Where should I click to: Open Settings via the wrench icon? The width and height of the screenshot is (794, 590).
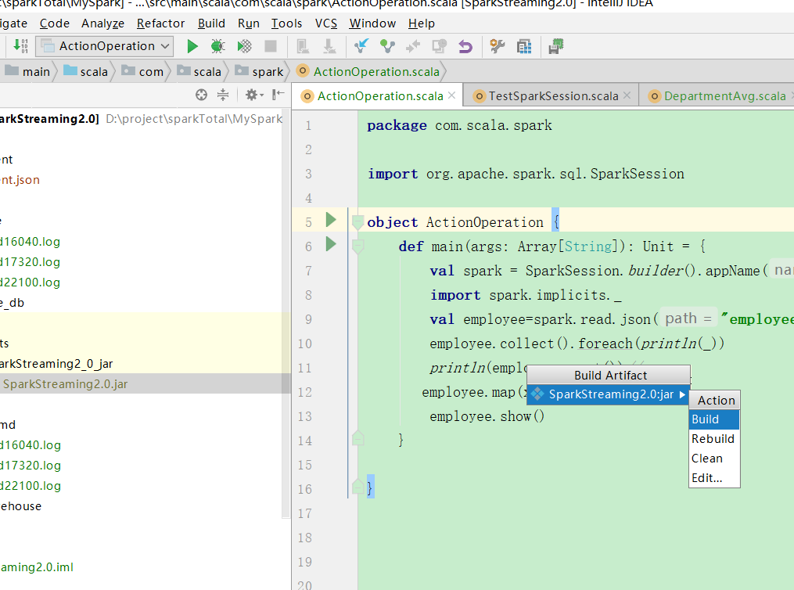(498, 46)
